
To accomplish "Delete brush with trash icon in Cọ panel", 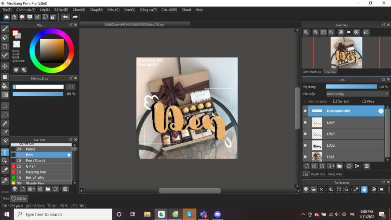I will click(x=65, y=189).
